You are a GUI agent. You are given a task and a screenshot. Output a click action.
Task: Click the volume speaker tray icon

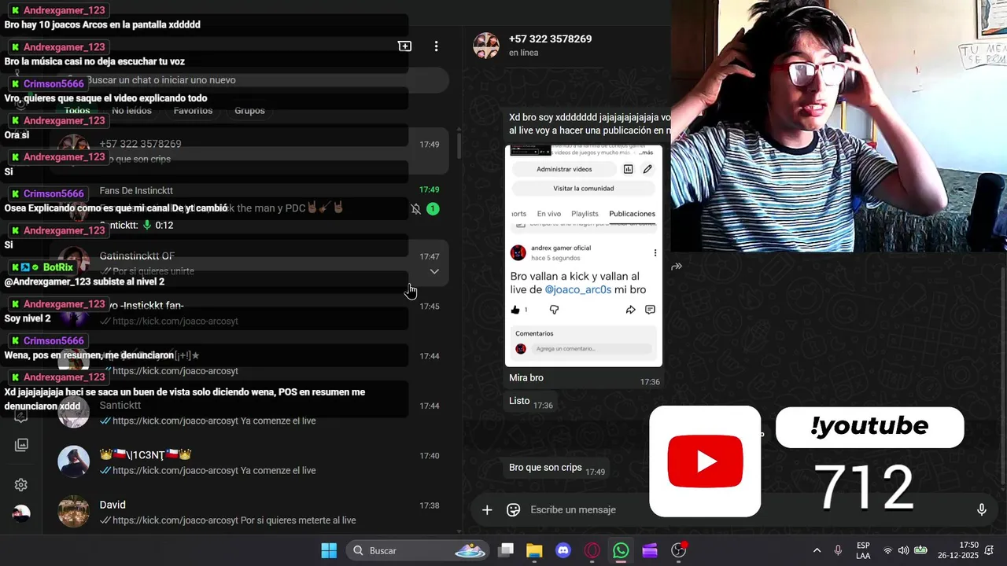903,551
